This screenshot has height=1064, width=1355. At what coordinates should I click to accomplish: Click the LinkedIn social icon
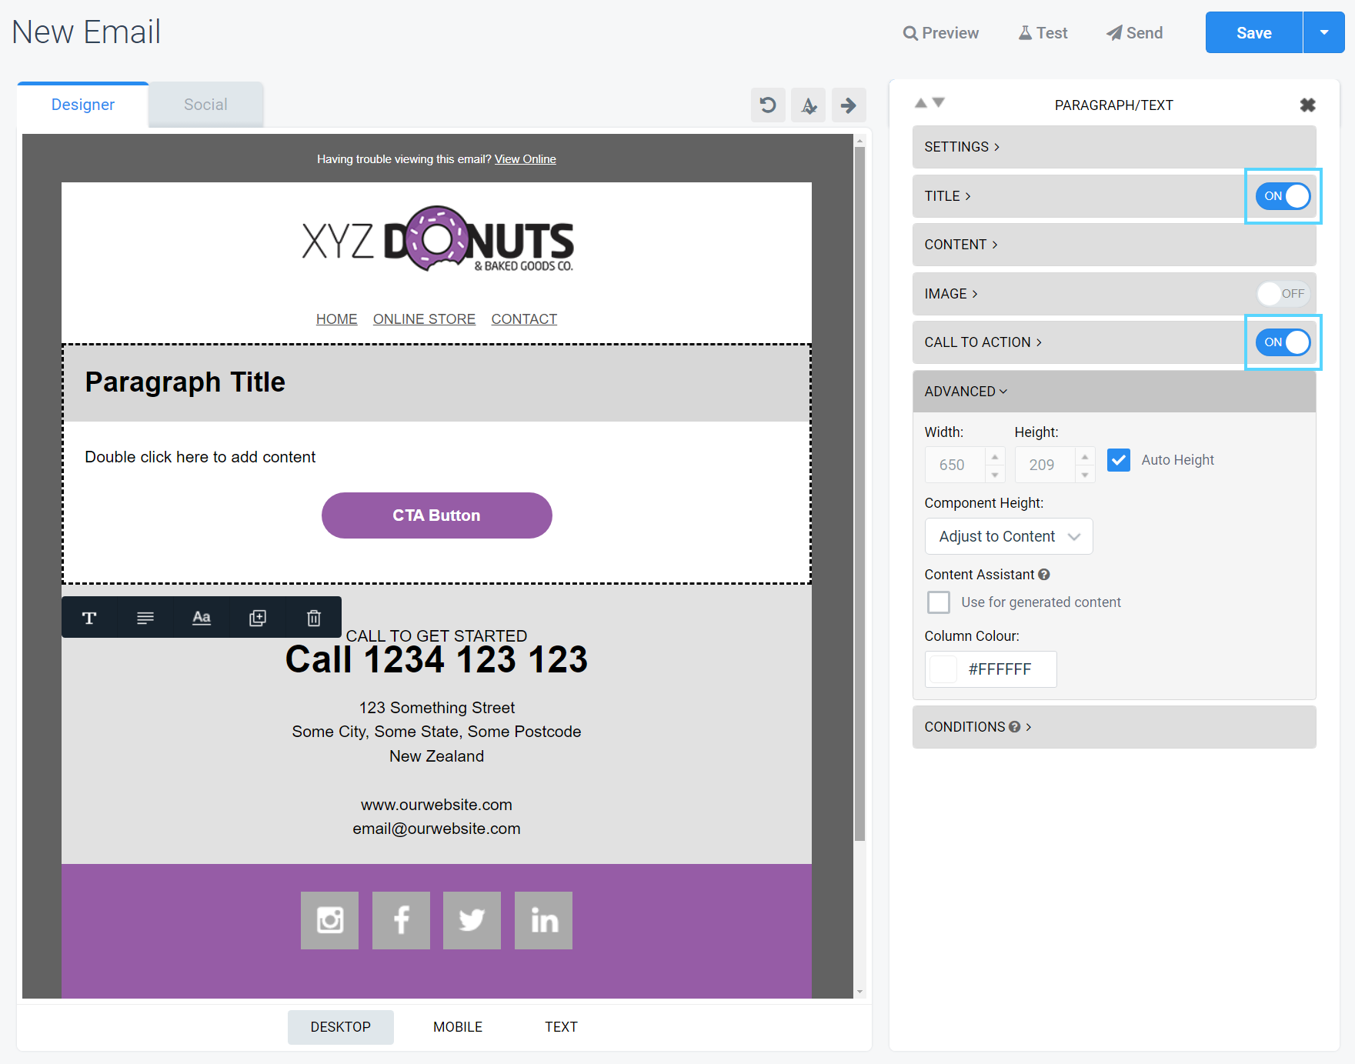click(x=543, y=920)
